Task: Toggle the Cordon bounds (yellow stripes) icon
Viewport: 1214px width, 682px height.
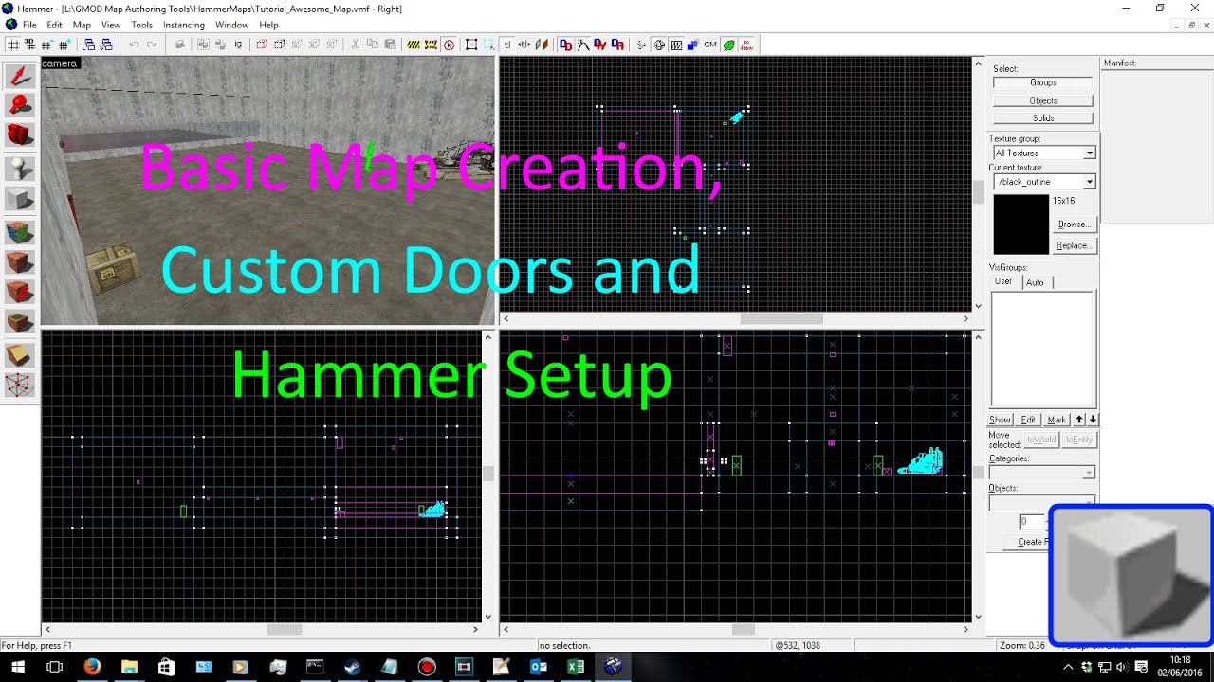Action: [414, 45]
